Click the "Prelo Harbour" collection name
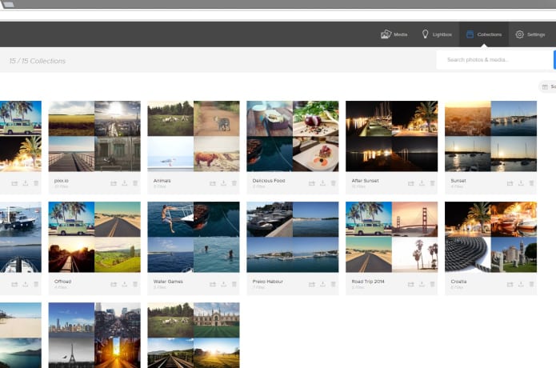Viewport: 556px width, 368px height. click(268, 282)
